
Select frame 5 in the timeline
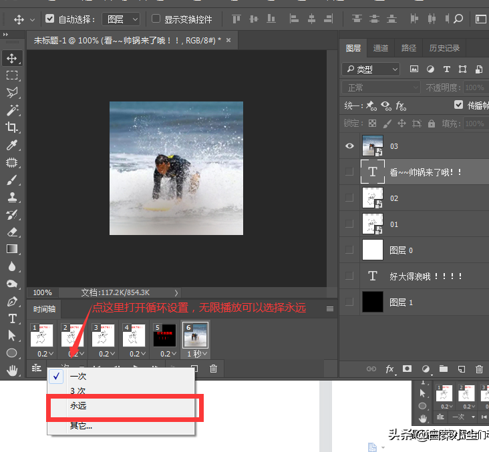coord(164,335)
